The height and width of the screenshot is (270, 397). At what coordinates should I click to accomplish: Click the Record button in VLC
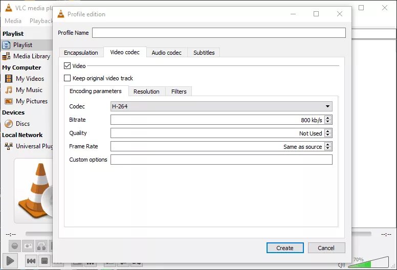pyautogui.click(x=15, y=245)
